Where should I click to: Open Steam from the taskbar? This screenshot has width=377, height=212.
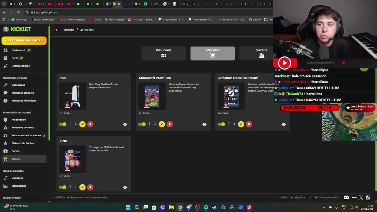pos(214,207)
